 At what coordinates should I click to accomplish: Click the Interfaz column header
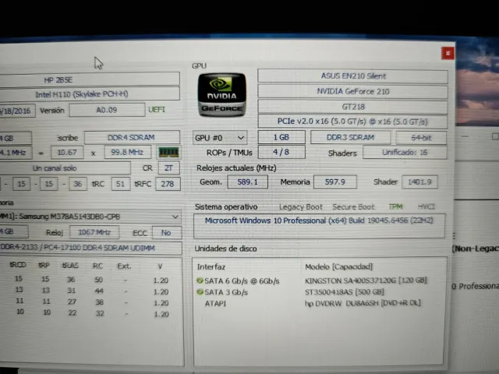(211, 266)
